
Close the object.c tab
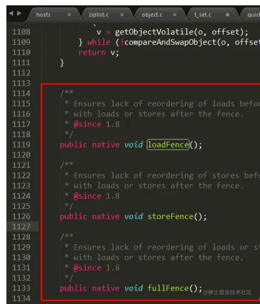click(x=175, y=15)
